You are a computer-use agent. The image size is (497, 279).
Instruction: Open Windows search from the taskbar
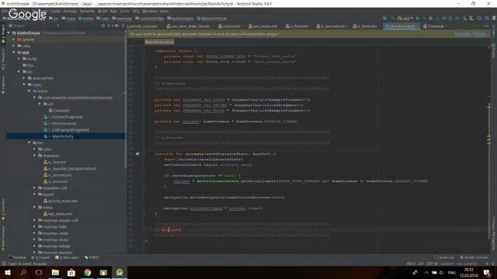[x=23, y=273]
